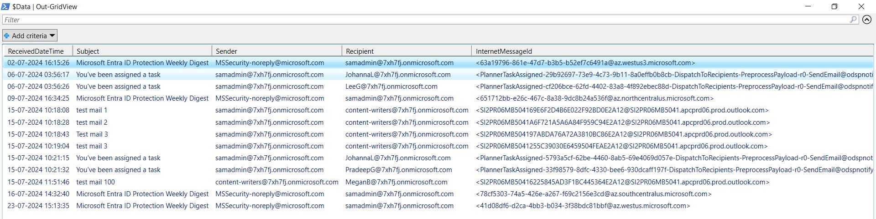Select the row with recipient PradeepG
876x219 pixels.
[x=398, y=170]
